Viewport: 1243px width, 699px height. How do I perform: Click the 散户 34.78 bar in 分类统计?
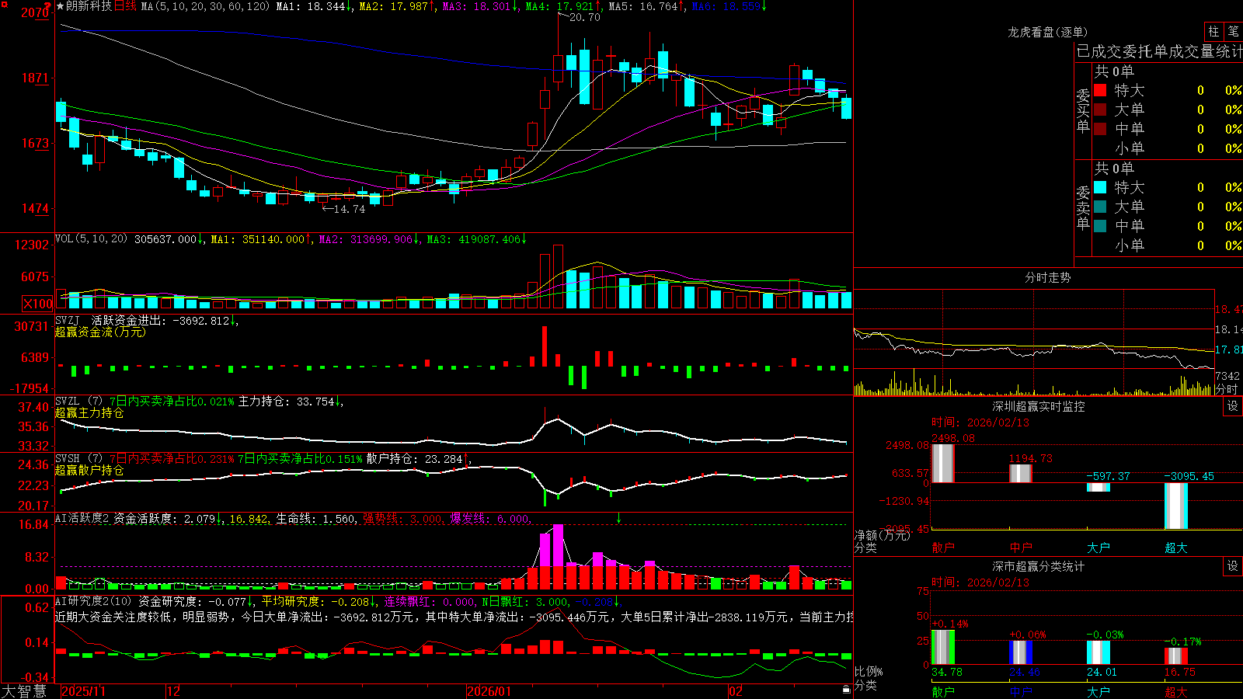point(943,647)
